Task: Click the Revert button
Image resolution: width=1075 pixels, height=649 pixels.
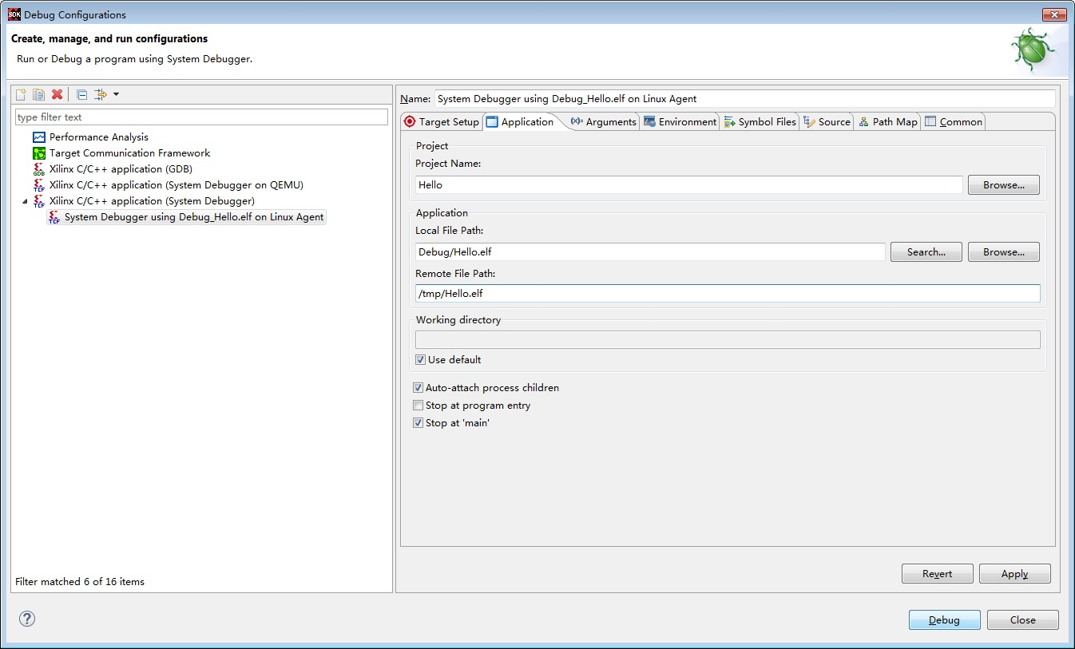Action: [x=938, y=573]
